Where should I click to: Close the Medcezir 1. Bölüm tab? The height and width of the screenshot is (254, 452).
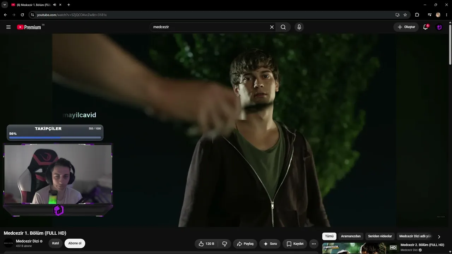[60, 5]
